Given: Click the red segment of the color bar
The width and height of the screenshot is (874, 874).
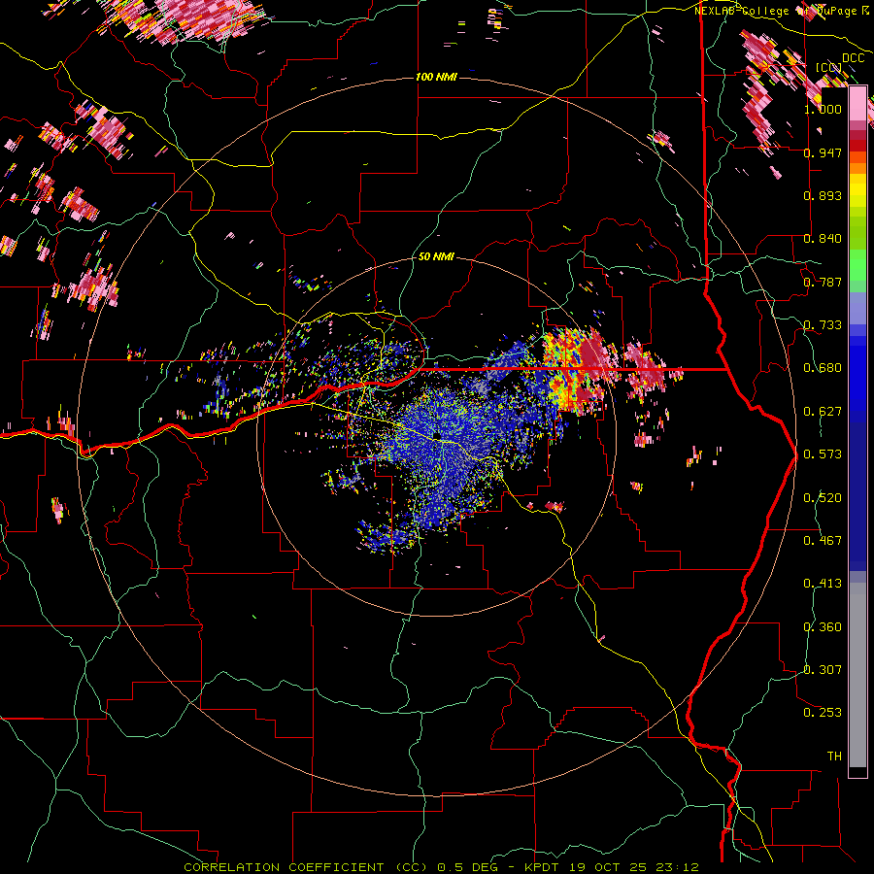Looking at the screenshot, I should point(857,146).
